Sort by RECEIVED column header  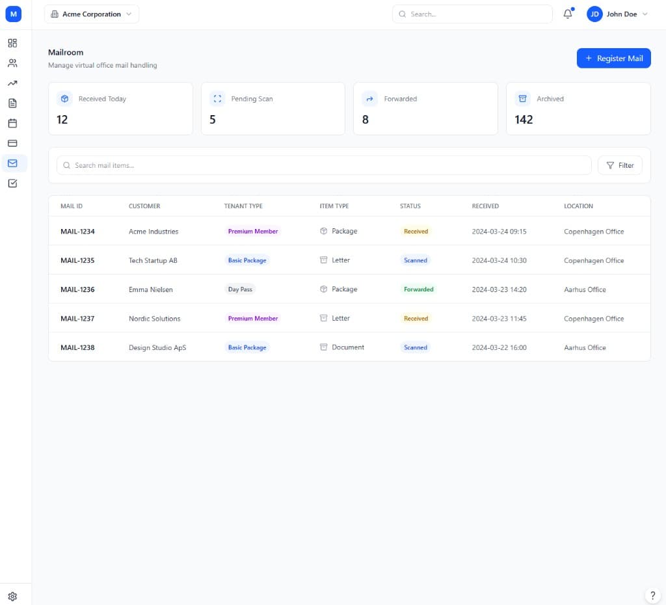click(485, 206)
